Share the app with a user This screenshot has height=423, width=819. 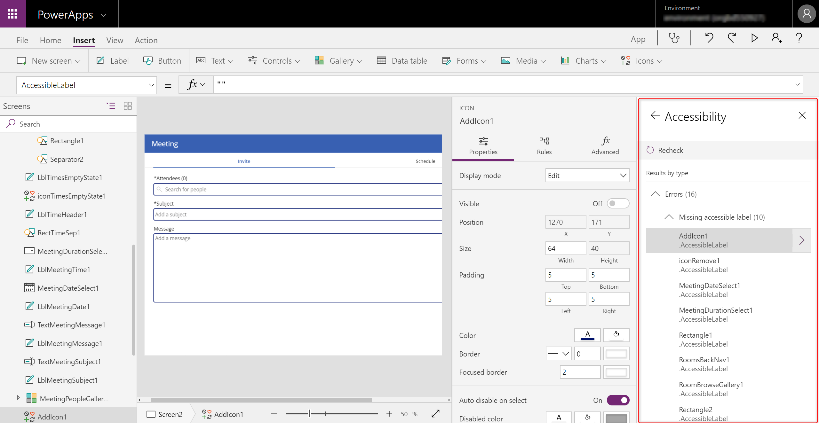coord(776,38)
